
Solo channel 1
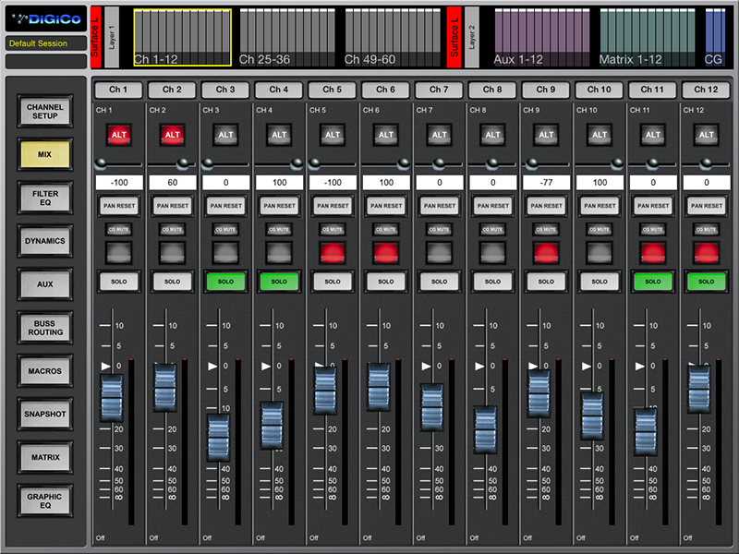click(x=119, y=282)
